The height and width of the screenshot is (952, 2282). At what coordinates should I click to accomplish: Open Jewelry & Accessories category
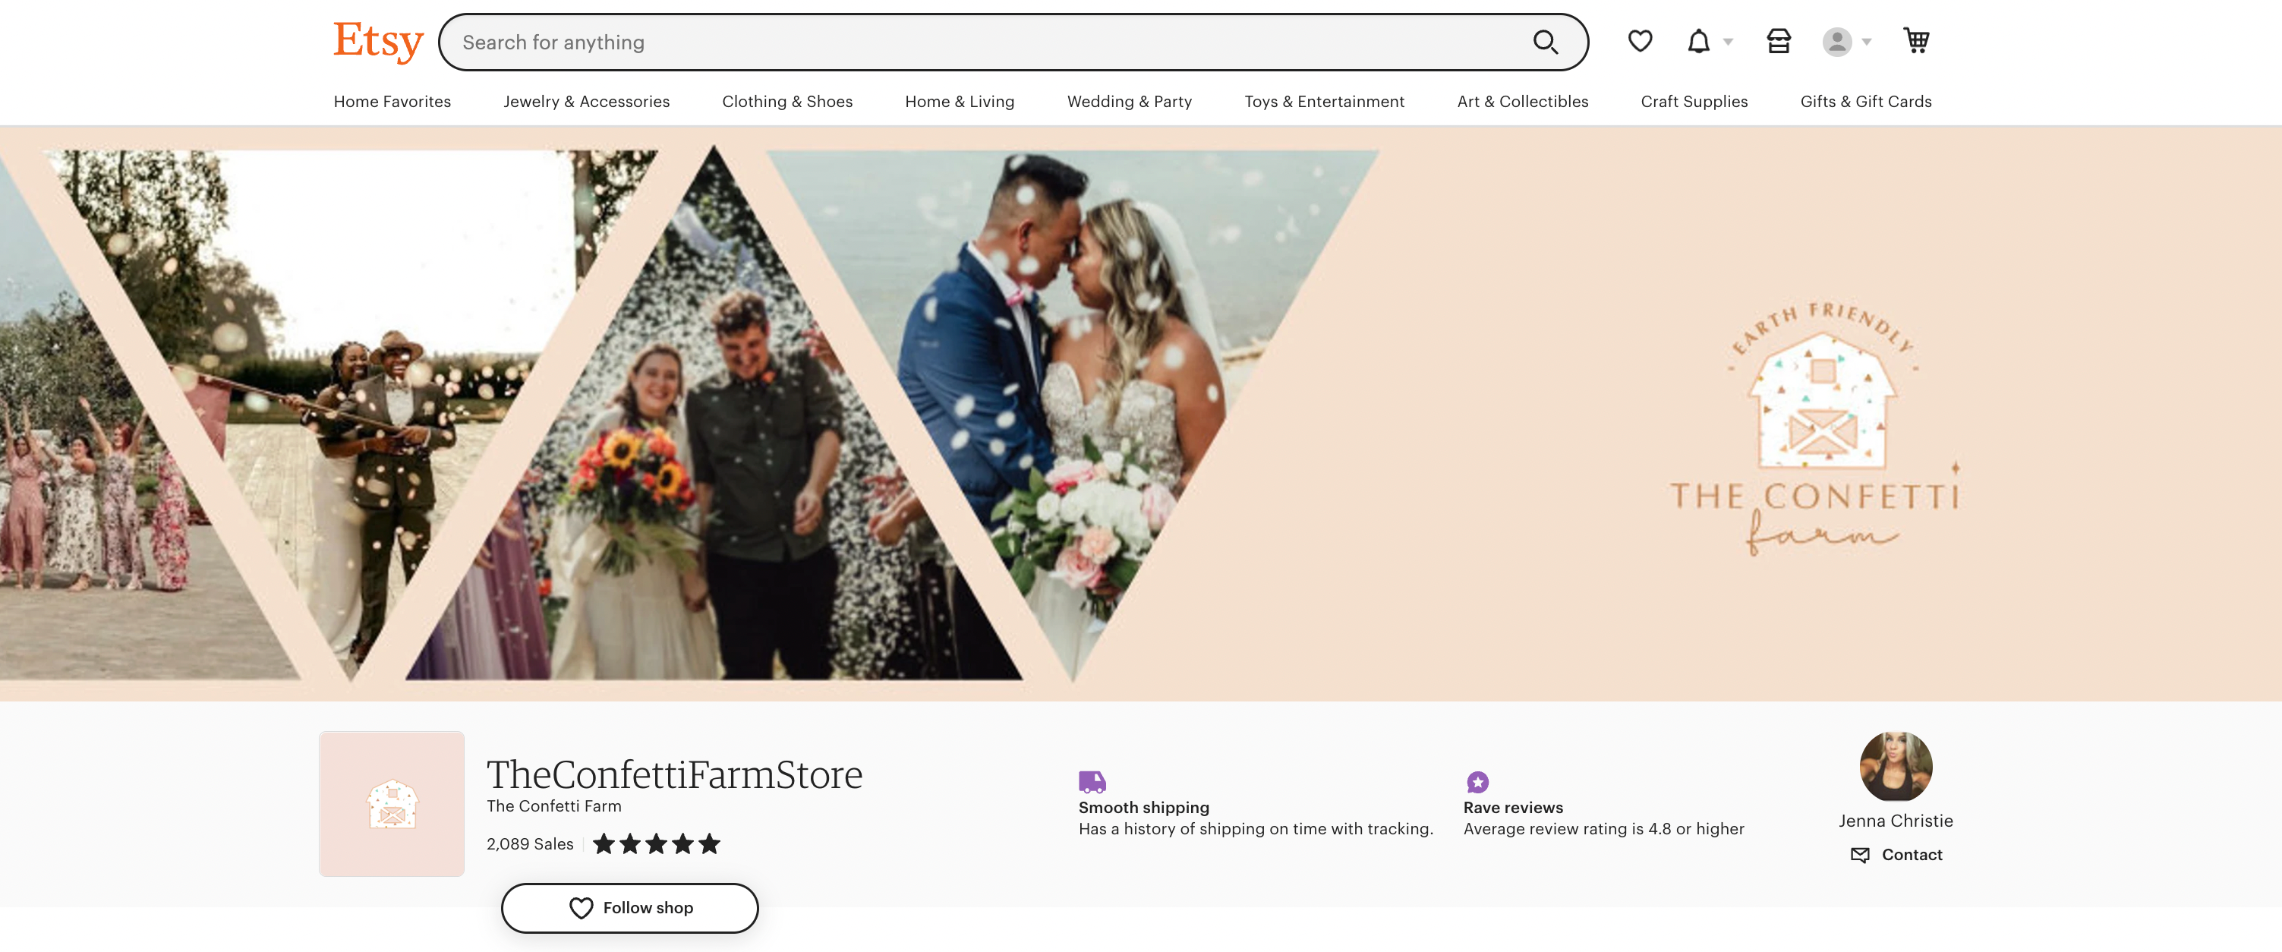pos(587,101)
